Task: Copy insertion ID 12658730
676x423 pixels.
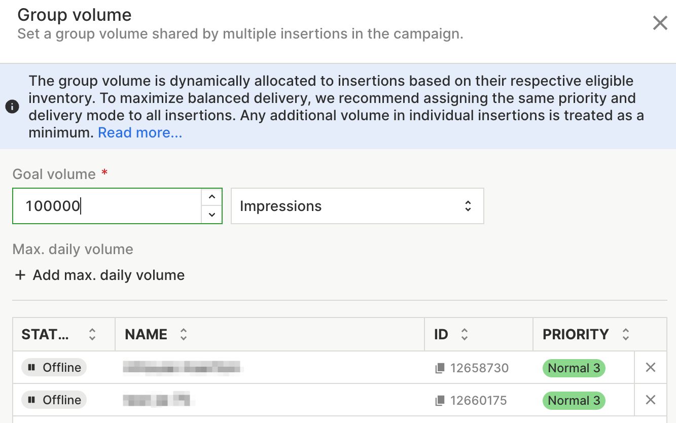Action: click(x=440, y=368)
